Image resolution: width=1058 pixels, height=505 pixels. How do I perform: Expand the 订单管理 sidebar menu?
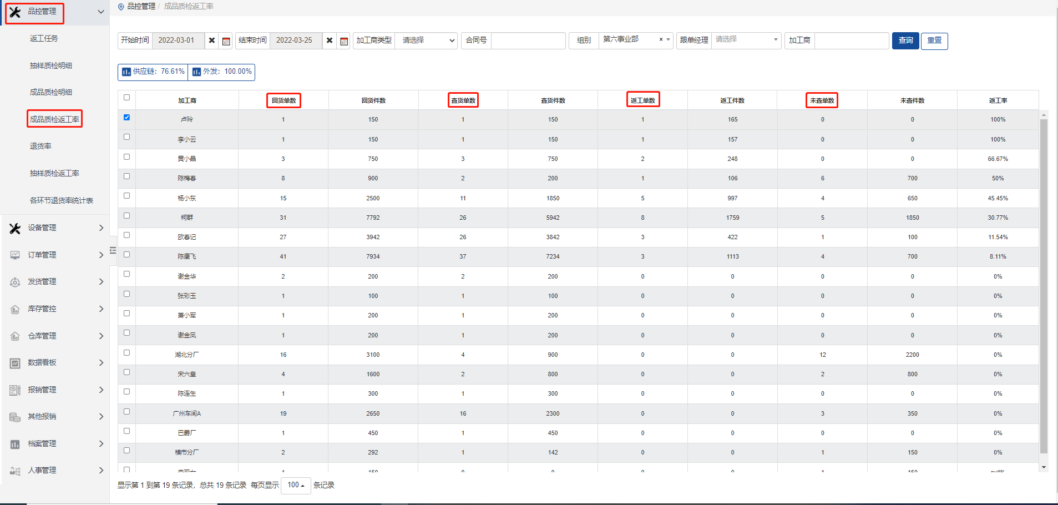tap(55, 255)
